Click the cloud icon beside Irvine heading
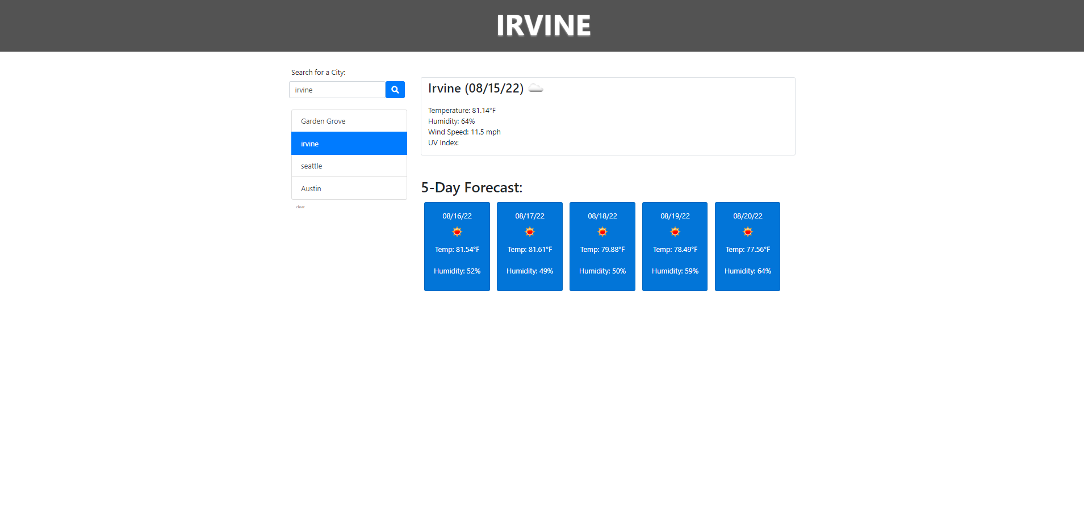 coord(536,88)
